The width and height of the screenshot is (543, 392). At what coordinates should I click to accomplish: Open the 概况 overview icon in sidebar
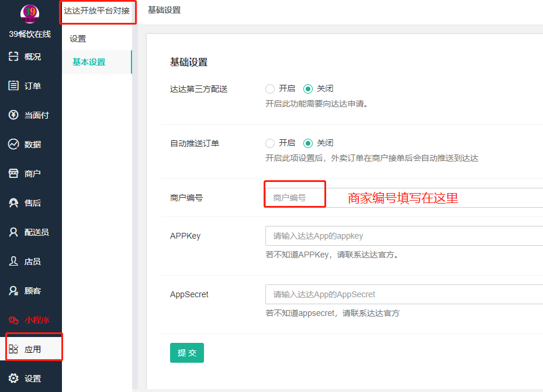(x=13, y=56)
